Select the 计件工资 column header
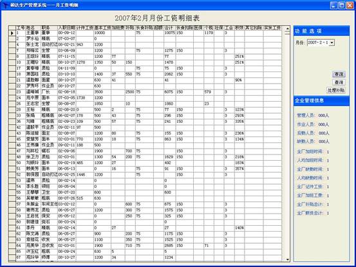Screen dimensions: 356x267 pos(85,28)
